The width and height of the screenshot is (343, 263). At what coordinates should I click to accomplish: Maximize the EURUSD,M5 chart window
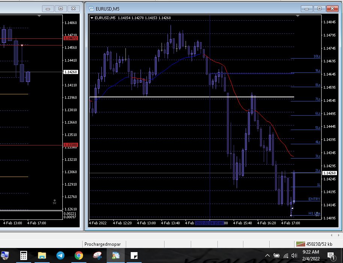point(319,9)
